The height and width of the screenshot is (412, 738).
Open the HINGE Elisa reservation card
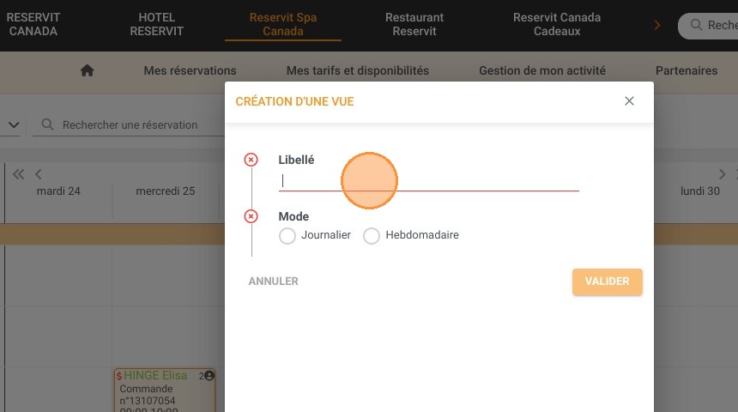coord(165,391)
